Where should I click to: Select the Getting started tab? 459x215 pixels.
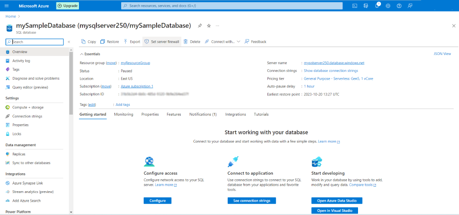point(93,114)
